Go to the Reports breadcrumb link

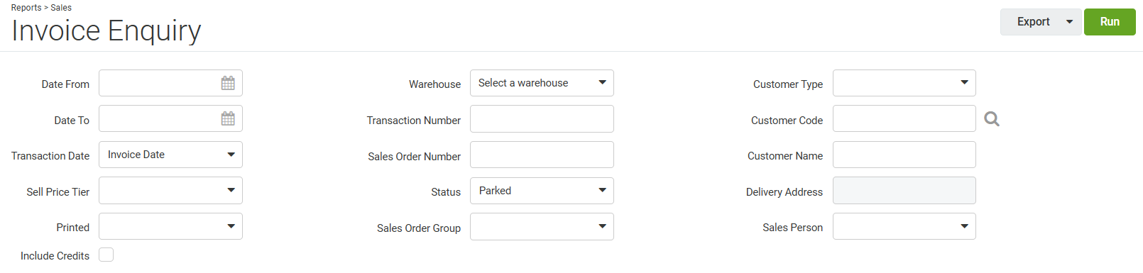point(26,8)
